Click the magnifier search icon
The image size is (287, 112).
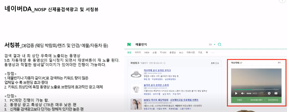tap(220, 44)
